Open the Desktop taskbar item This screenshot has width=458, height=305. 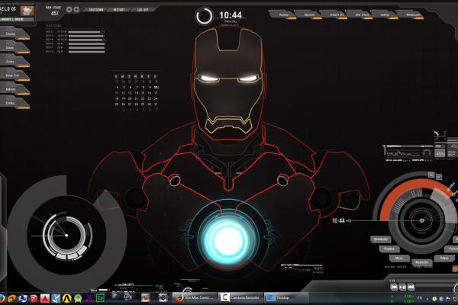coord(287,297)
